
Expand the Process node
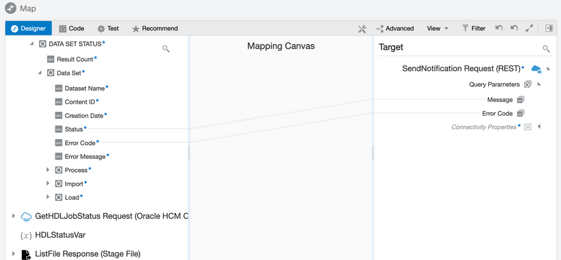(x=48, y=170)
